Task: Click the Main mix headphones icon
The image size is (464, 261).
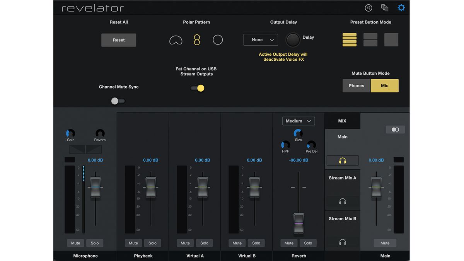Action: pyautogui.click(x=343, y=160)
